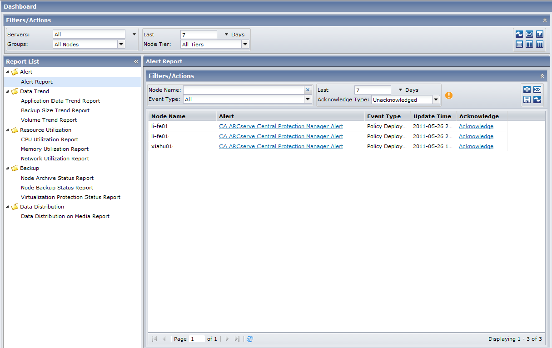
Task: Select the single-column layout icon
Action: click(519, 44)
